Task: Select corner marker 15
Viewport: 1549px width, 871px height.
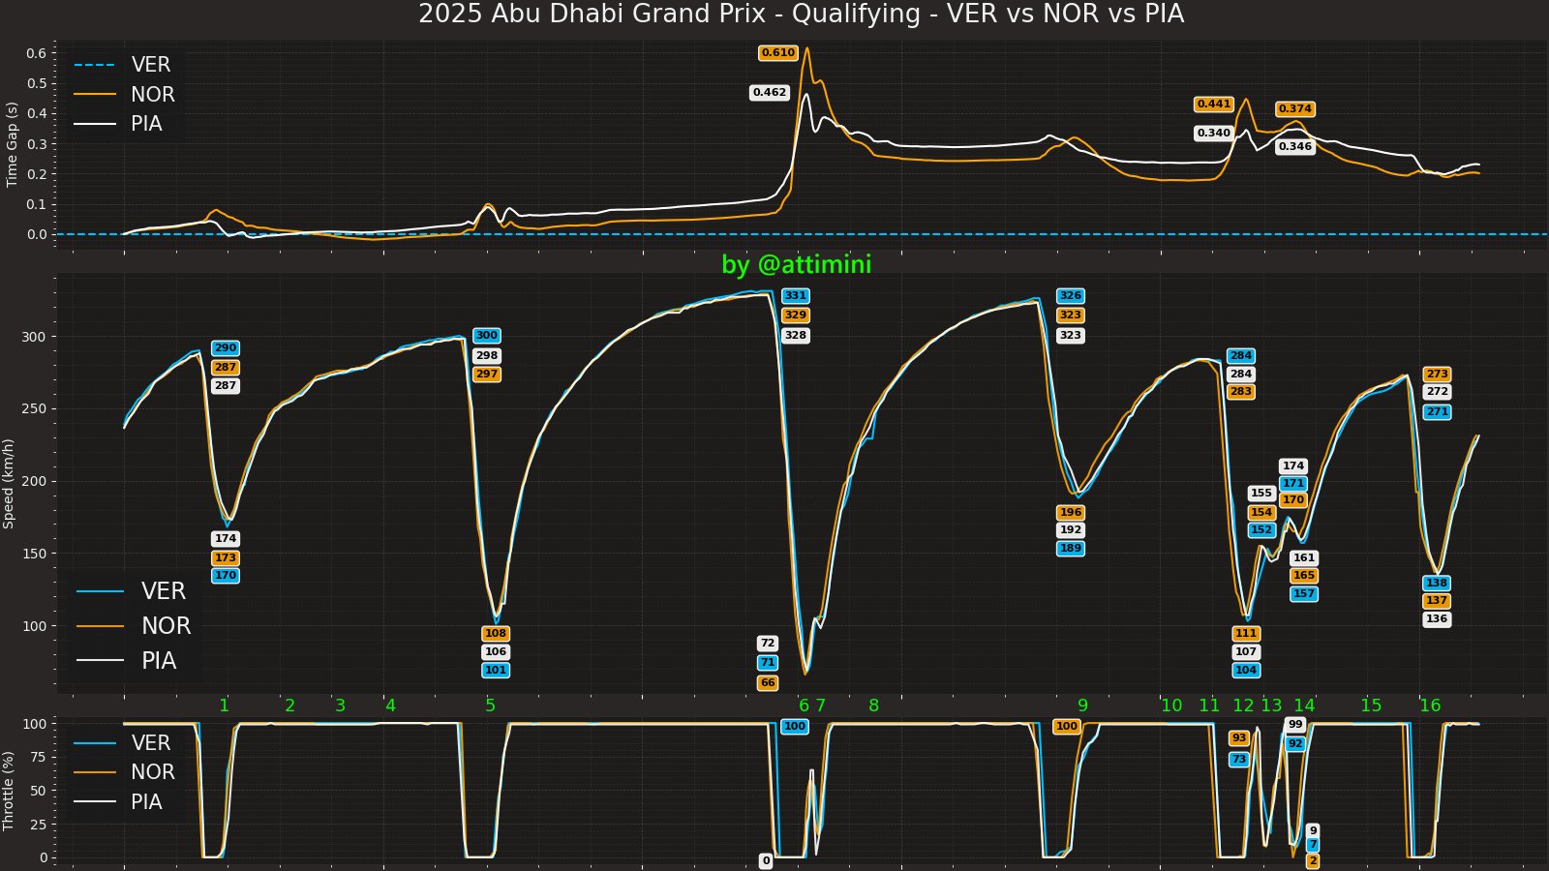Action: tap(1372, 706)
